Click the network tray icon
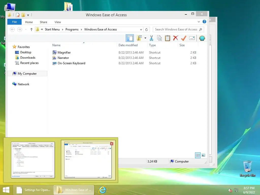The height and width of the screenshot is (195, 260). (x=236, y=190)
